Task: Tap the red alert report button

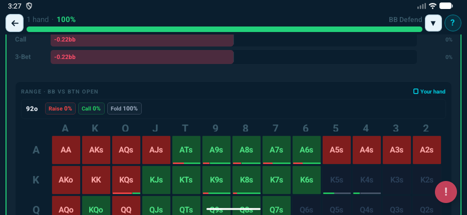Action: (445, 192)
